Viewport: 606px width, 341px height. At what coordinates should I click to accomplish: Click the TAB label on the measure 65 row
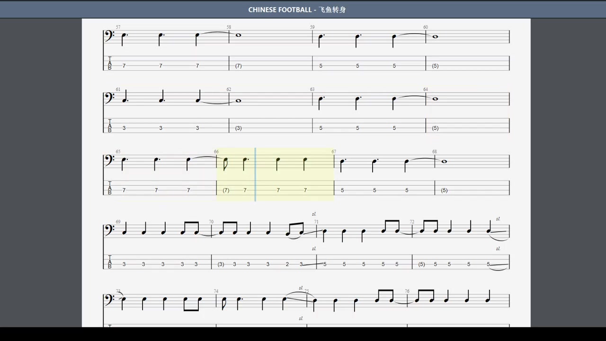(x=110, y=188)
